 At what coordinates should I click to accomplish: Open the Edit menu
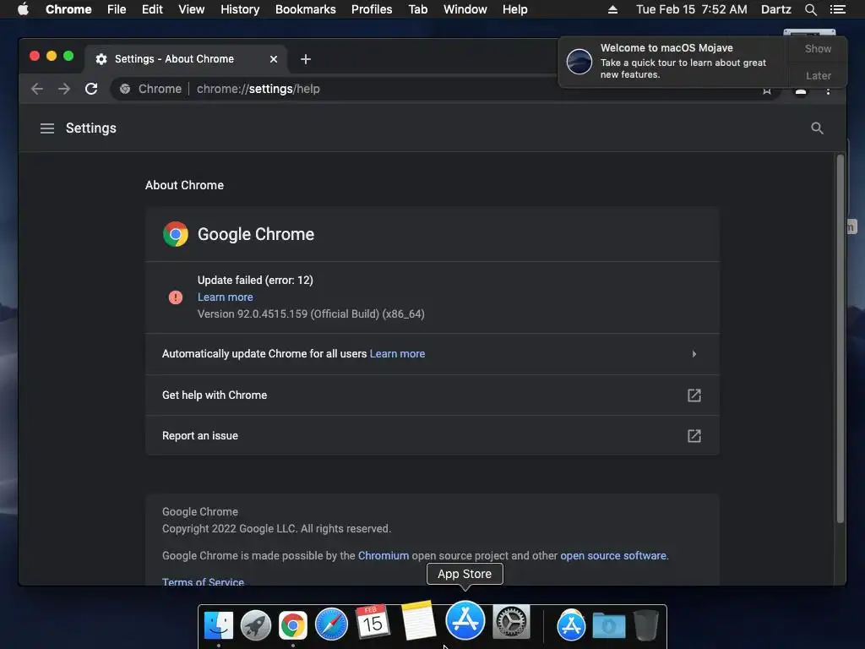[152, 9]
